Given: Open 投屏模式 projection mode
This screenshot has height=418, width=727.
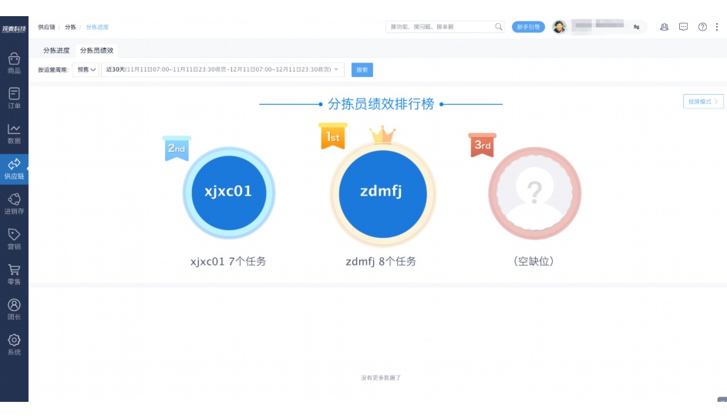Looking at the screenshot, I should tap(703, 102).
